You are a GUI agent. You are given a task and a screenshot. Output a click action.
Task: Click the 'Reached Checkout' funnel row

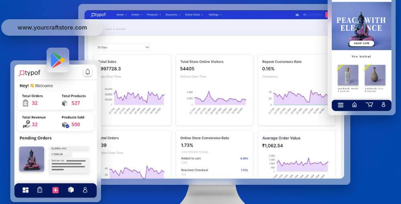[214, 172]
